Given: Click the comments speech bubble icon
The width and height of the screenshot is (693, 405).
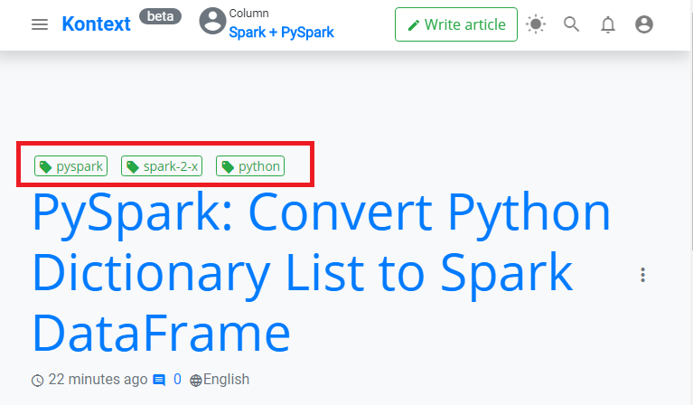Looking at the screenshot, I should click(159, 380).
